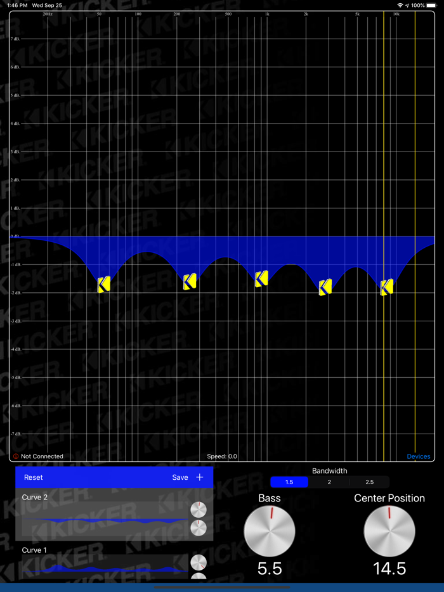Tap the small knob on Curve 1
Image resolution: width=444 pixels, height=592 pixels.
pos(199,563)
